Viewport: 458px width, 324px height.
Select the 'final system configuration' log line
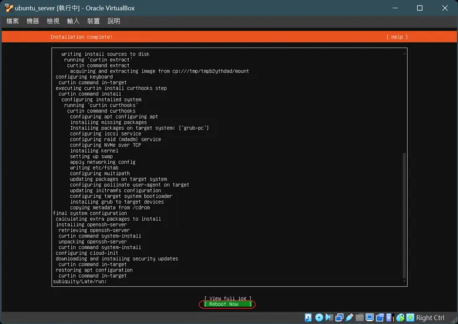pyautogui.click(x=90, y=213)
